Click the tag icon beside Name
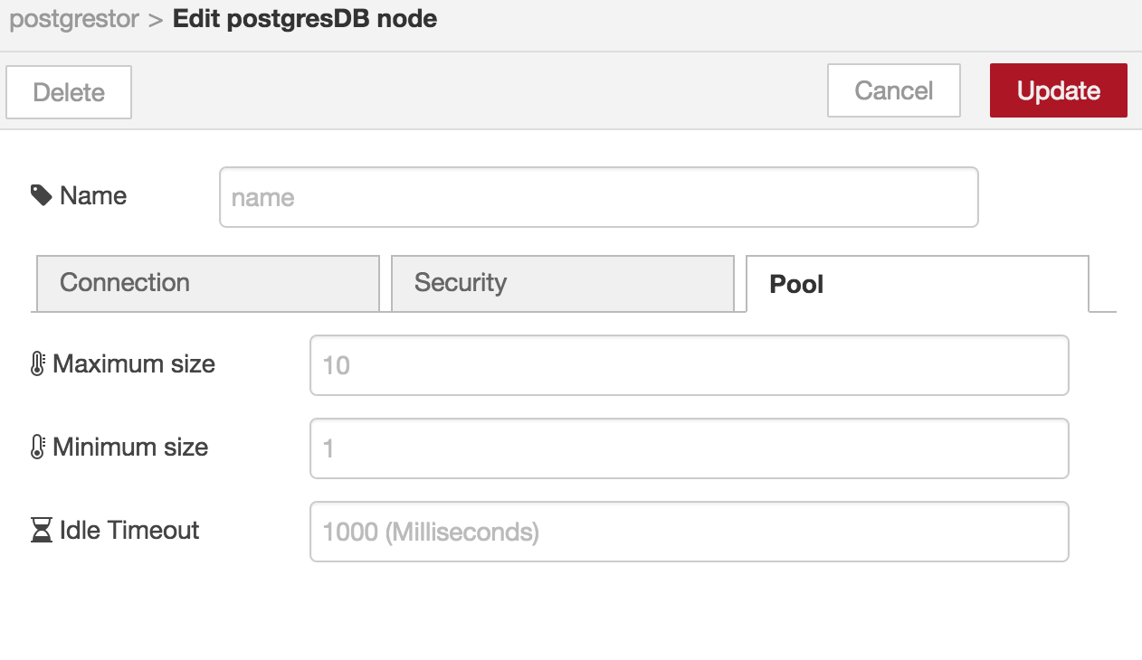The image size is (1142, 660). (41, 195)
